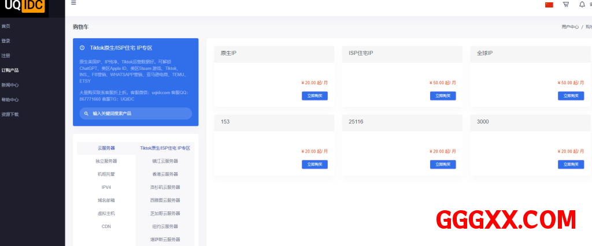Screen dimensions: 592x246
Task: Go to 首页 in the sidebar
Action: point(6,26)
